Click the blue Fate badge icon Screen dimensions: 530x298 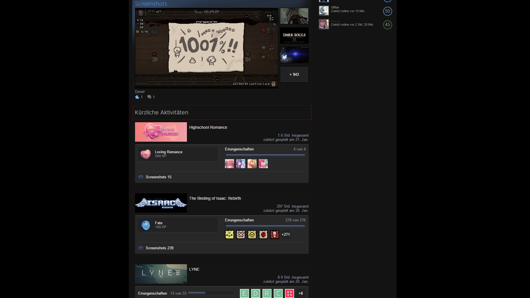click(x=145, y=225)
